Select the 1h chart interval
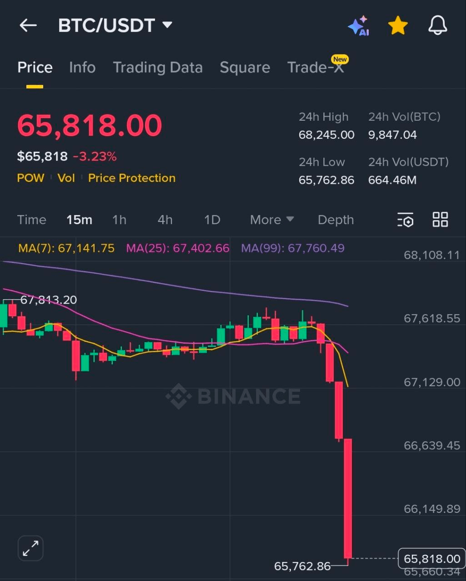Image resolution: width=466 pixels, height=581 pixels. pos(119,220)
